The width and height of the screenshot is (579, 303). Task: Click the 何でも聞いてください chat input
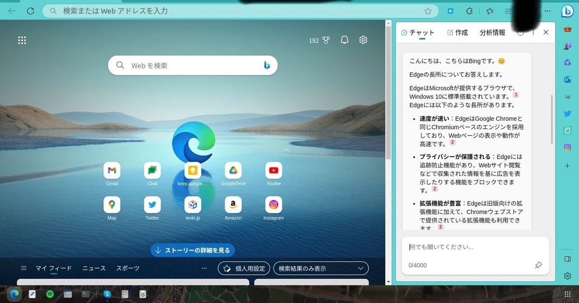point(475,247)
